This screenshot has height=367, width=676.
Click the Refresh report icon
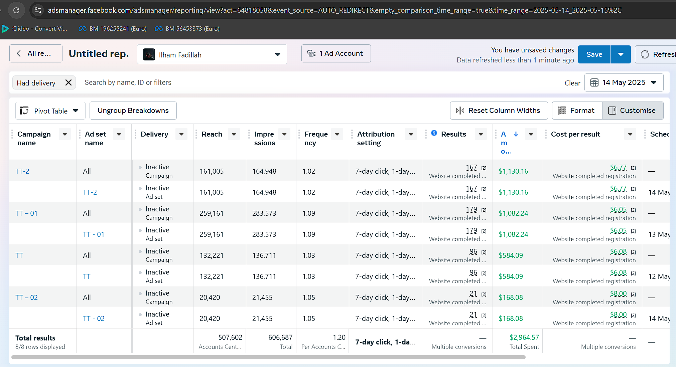645,54
